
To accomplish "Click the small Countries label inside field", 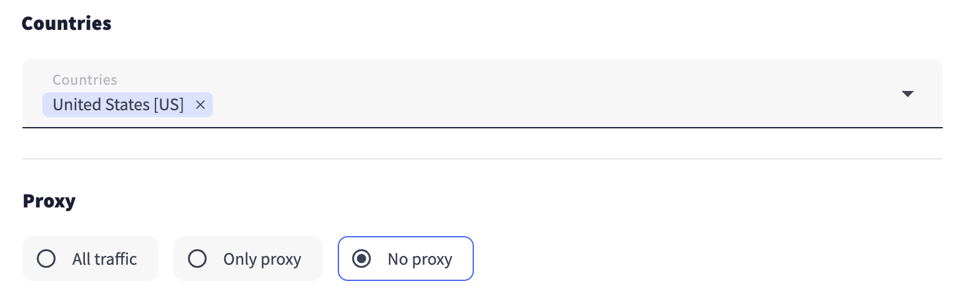I will 85,80.
